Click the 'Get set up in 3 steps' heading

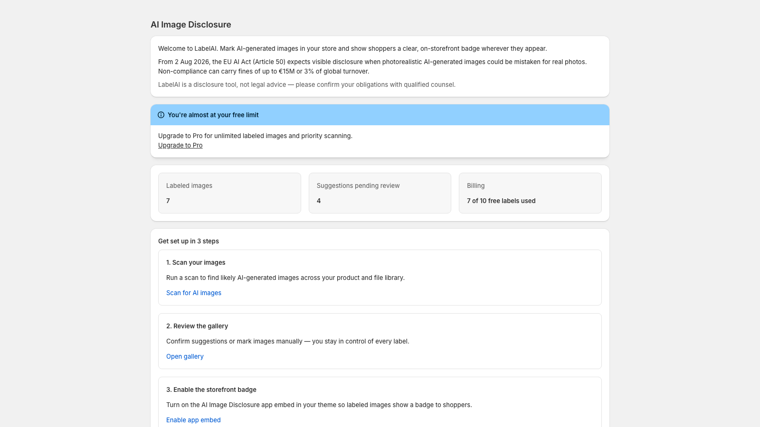(x=189, y=241)
